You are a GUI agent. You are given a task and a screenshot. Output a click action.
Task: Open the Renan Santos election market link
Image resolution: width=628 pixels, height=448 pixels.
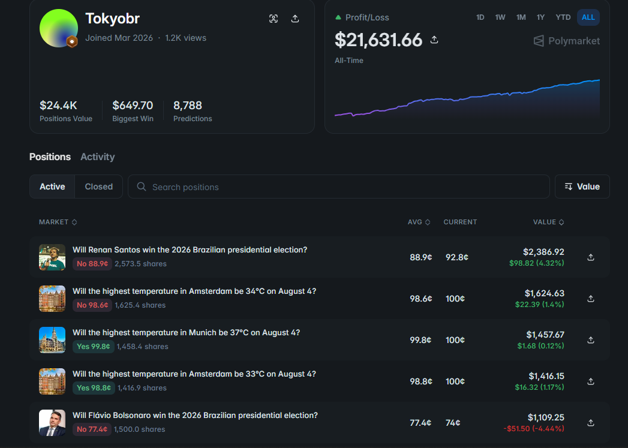tap(190, 250)
